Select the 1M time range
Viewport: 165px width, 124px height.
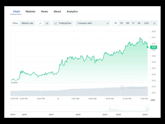[x=127, y=23]
